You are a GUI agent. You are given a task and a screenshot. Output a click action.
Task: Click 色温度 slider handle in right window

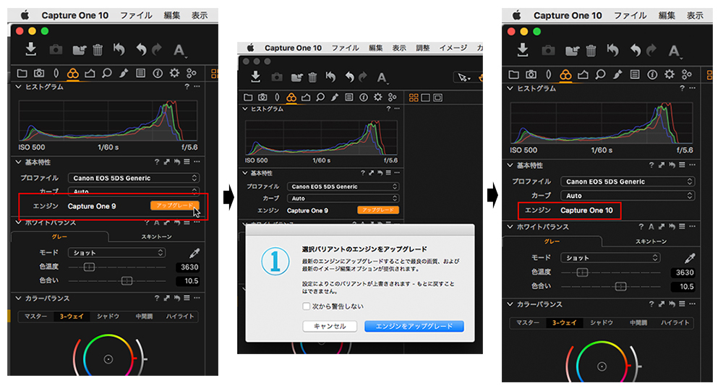point(582,272)
